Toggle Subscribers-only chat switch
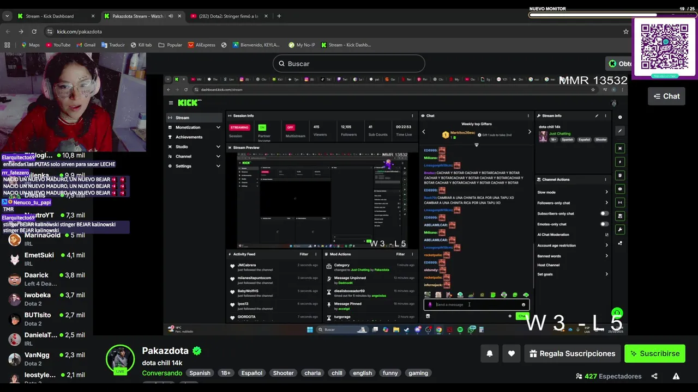 pyautogui.click(x=604, y=213)
